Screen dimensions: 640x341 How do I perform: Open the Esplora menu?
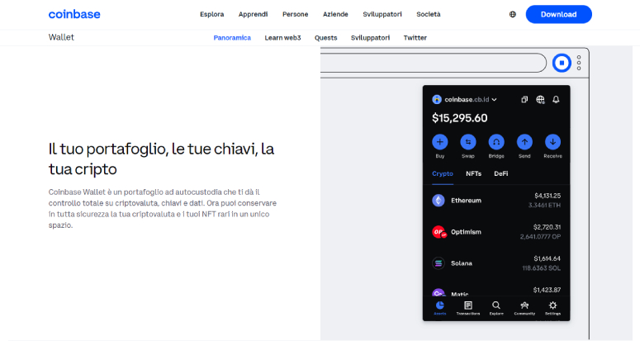[x=212, y=14]
